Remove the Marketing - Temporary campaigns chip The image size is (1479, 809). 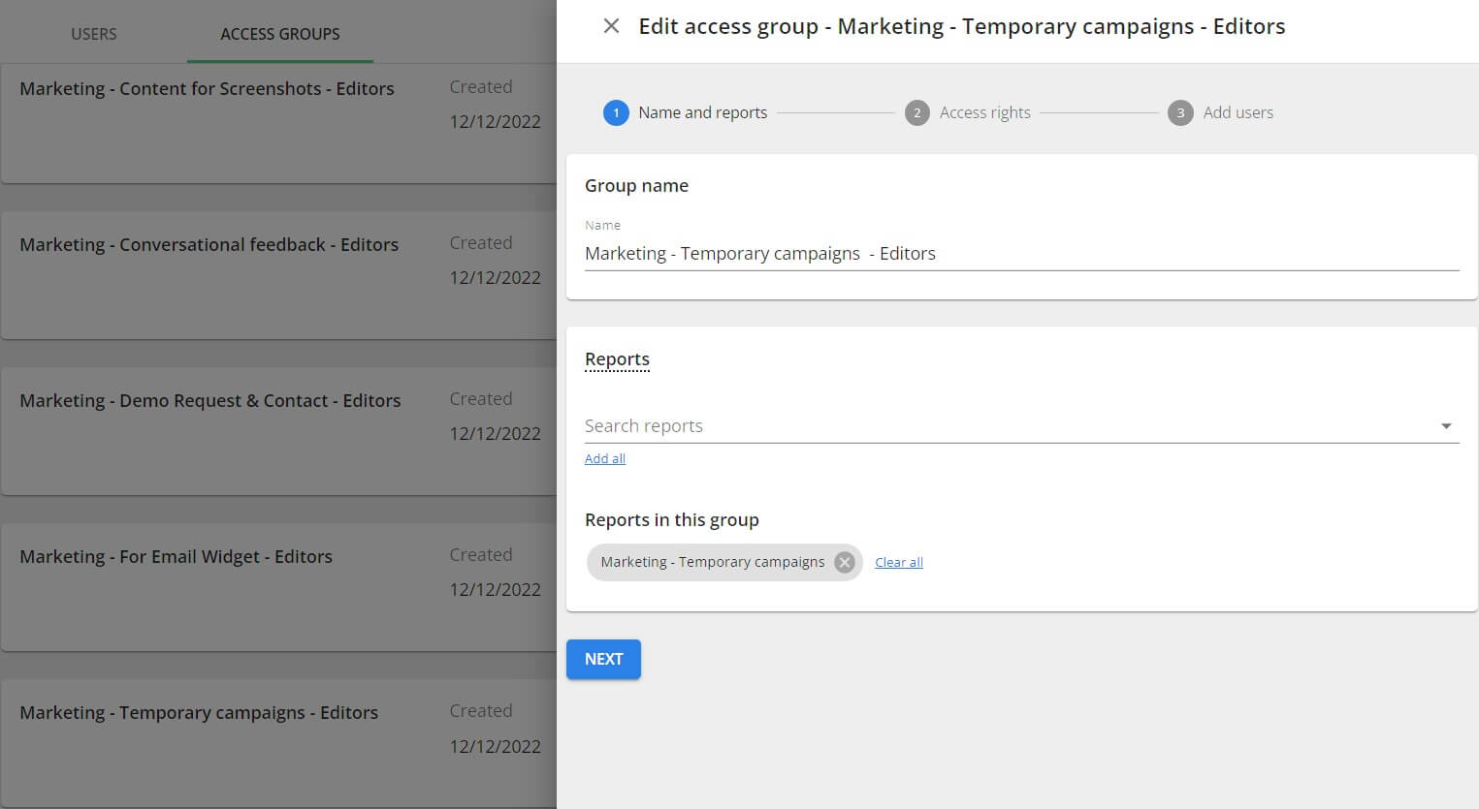845,562
